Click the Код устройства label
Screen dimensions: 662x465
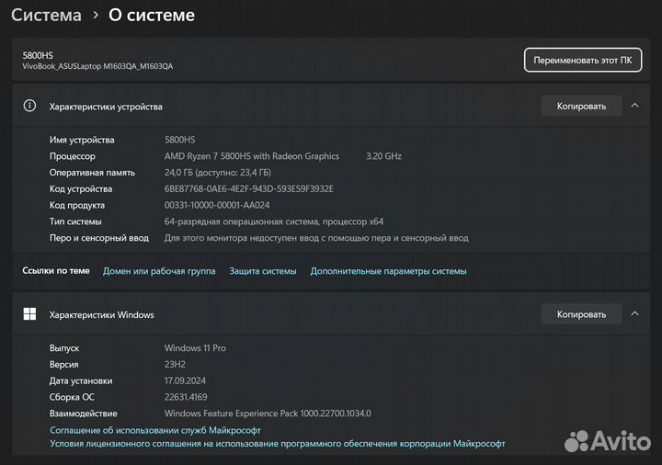[x=81, y=188]
